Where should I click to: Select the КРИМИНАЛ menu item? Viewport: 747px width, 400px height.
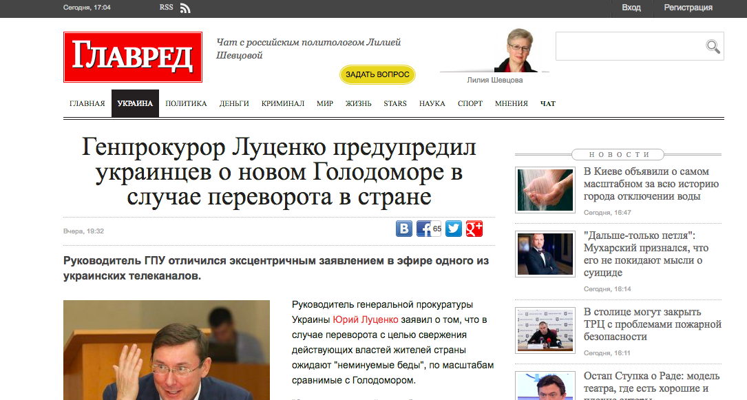point(282,103)
